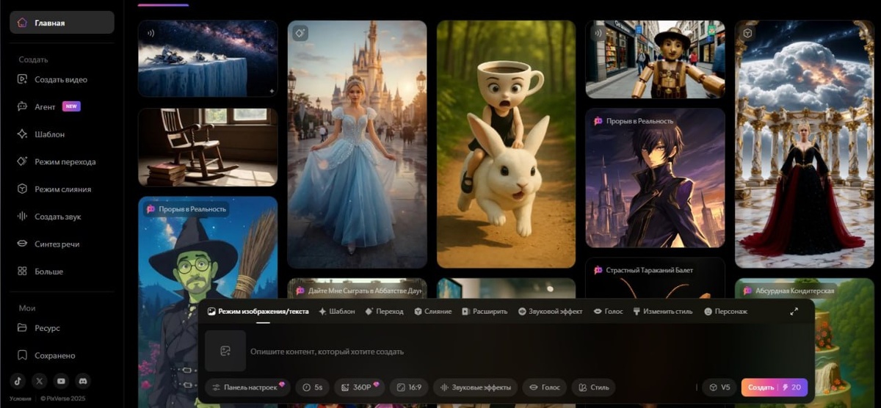
Task: Switch to the Слияние tab
Action: tap(432, 311)
